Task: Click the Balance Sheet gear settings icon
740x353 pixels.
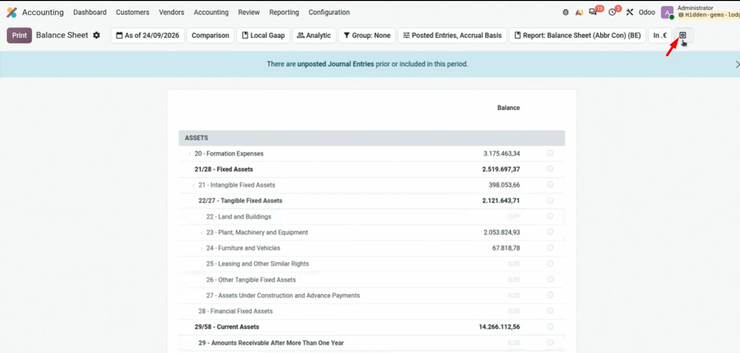Action: tap(97, 35)
